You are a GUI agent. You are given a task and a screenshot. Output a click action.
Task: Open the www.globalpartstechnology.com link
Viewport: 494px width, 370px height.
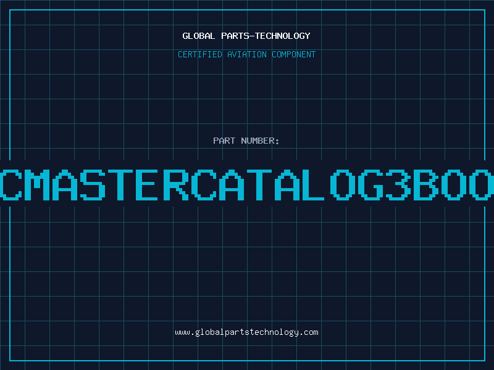pos(246,332)
